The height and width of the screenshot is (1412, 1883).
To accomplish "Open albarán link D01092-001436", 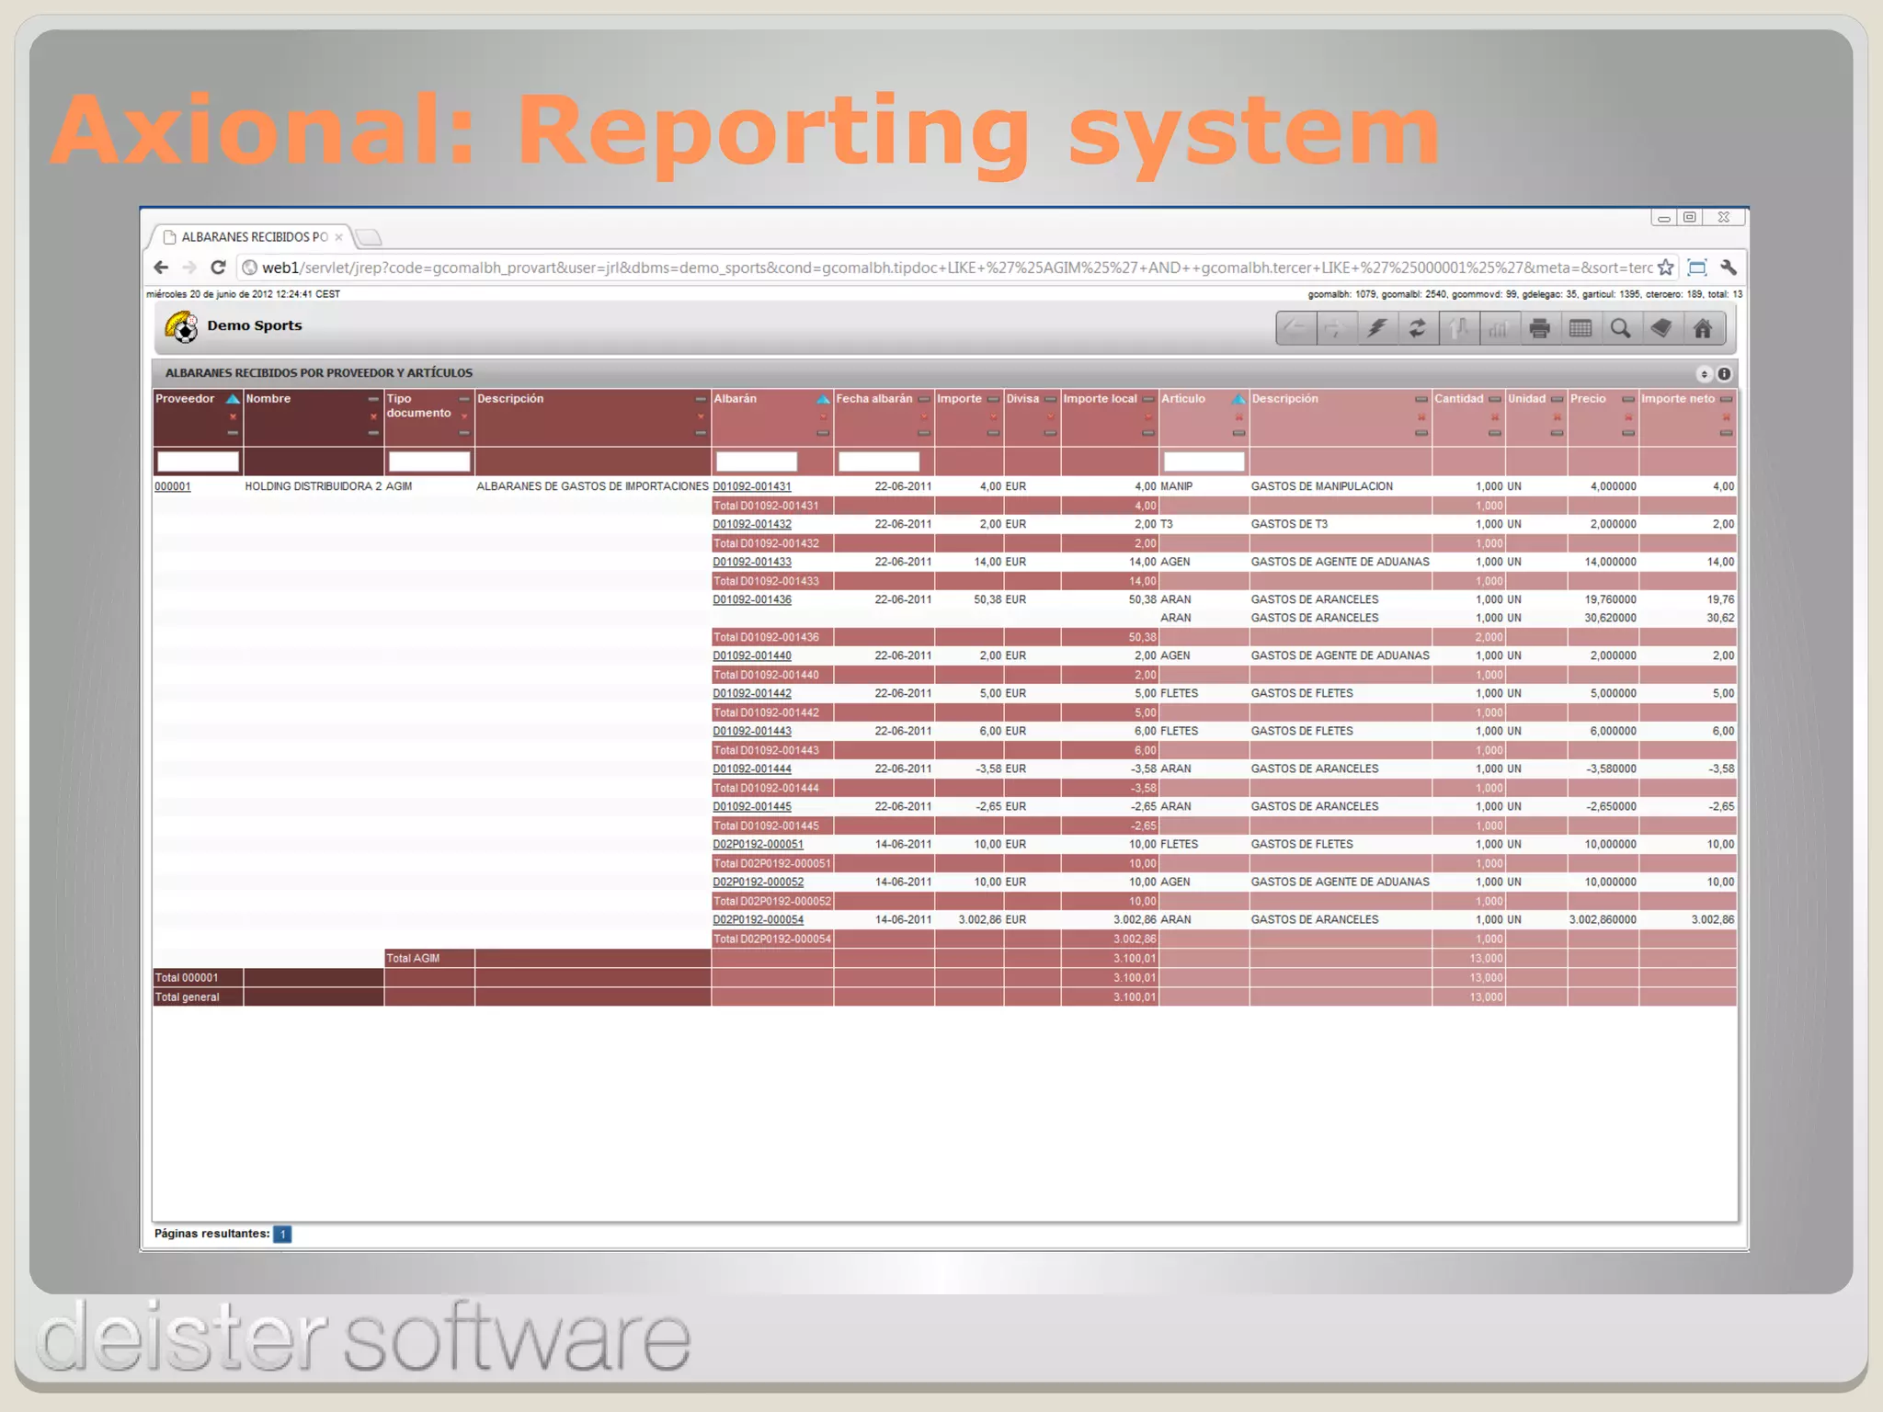I will (752, 599).
